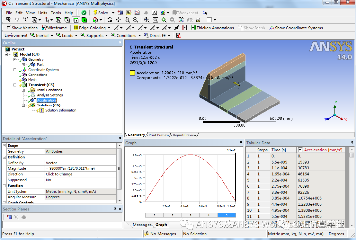
Task: Click the Zoom to Fit icon
Action: 147,20
